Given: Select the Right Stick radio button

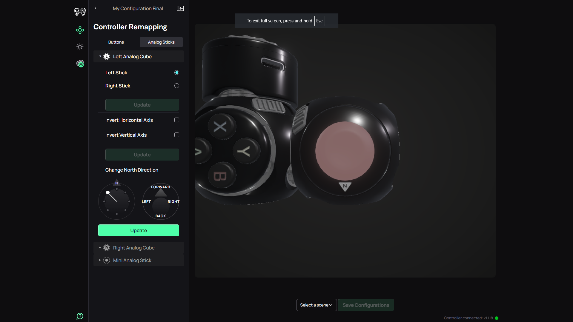Looking at the screenshot, I should pos(177,86).
